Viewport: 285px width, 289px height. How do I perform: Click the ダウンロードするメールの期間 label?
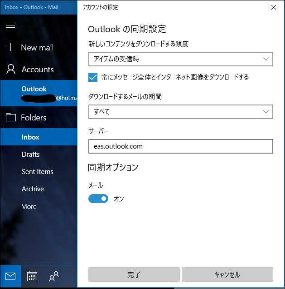125,96
